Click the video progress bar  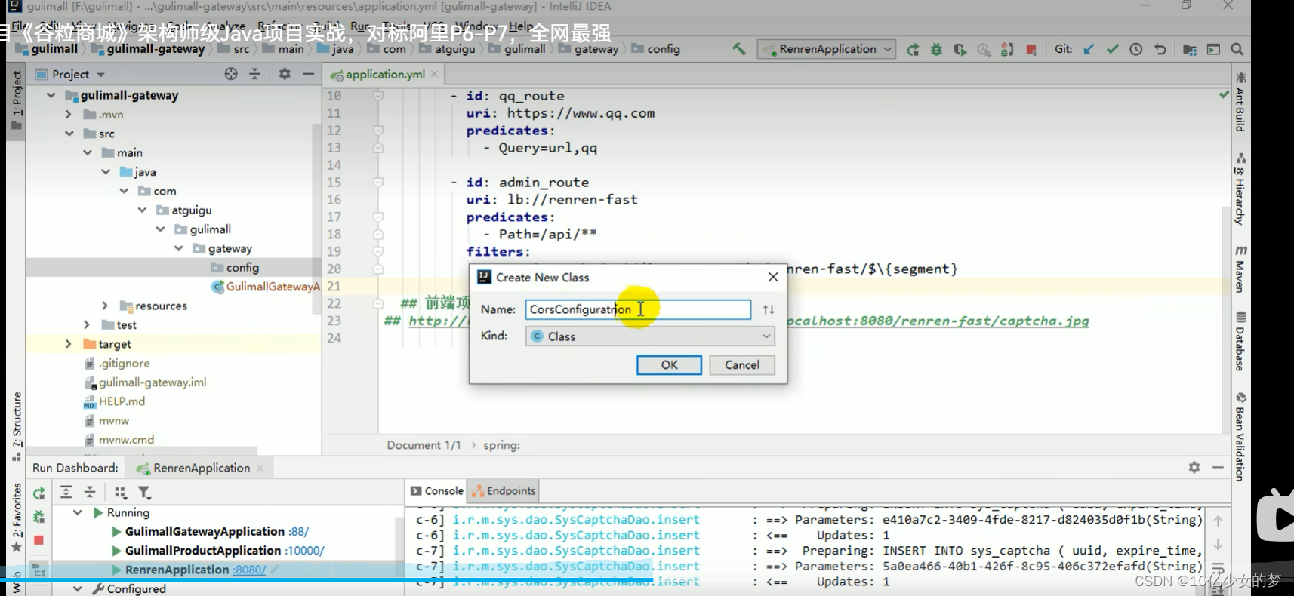[625, 579]
